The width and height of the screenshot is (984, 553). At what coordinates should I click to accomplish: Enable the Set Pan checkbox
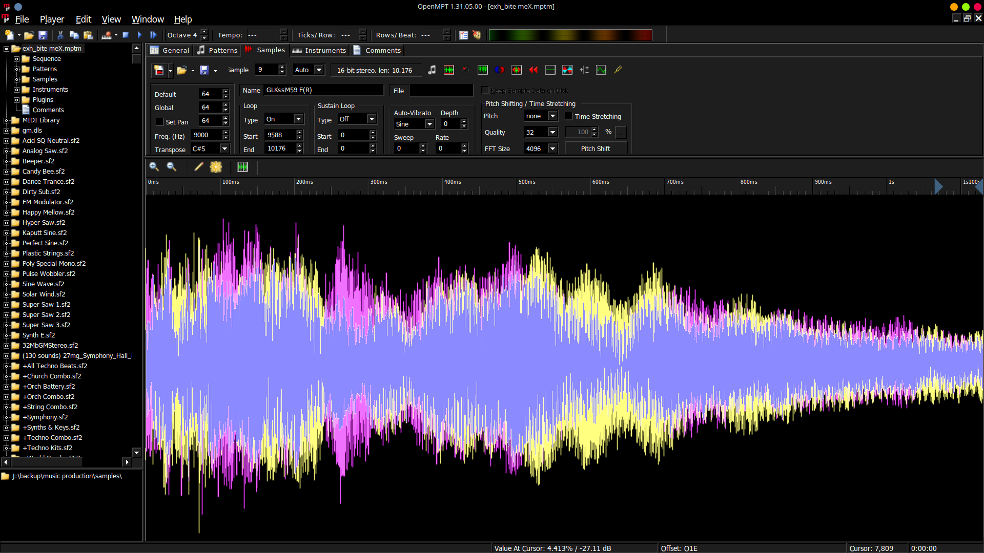159,122
